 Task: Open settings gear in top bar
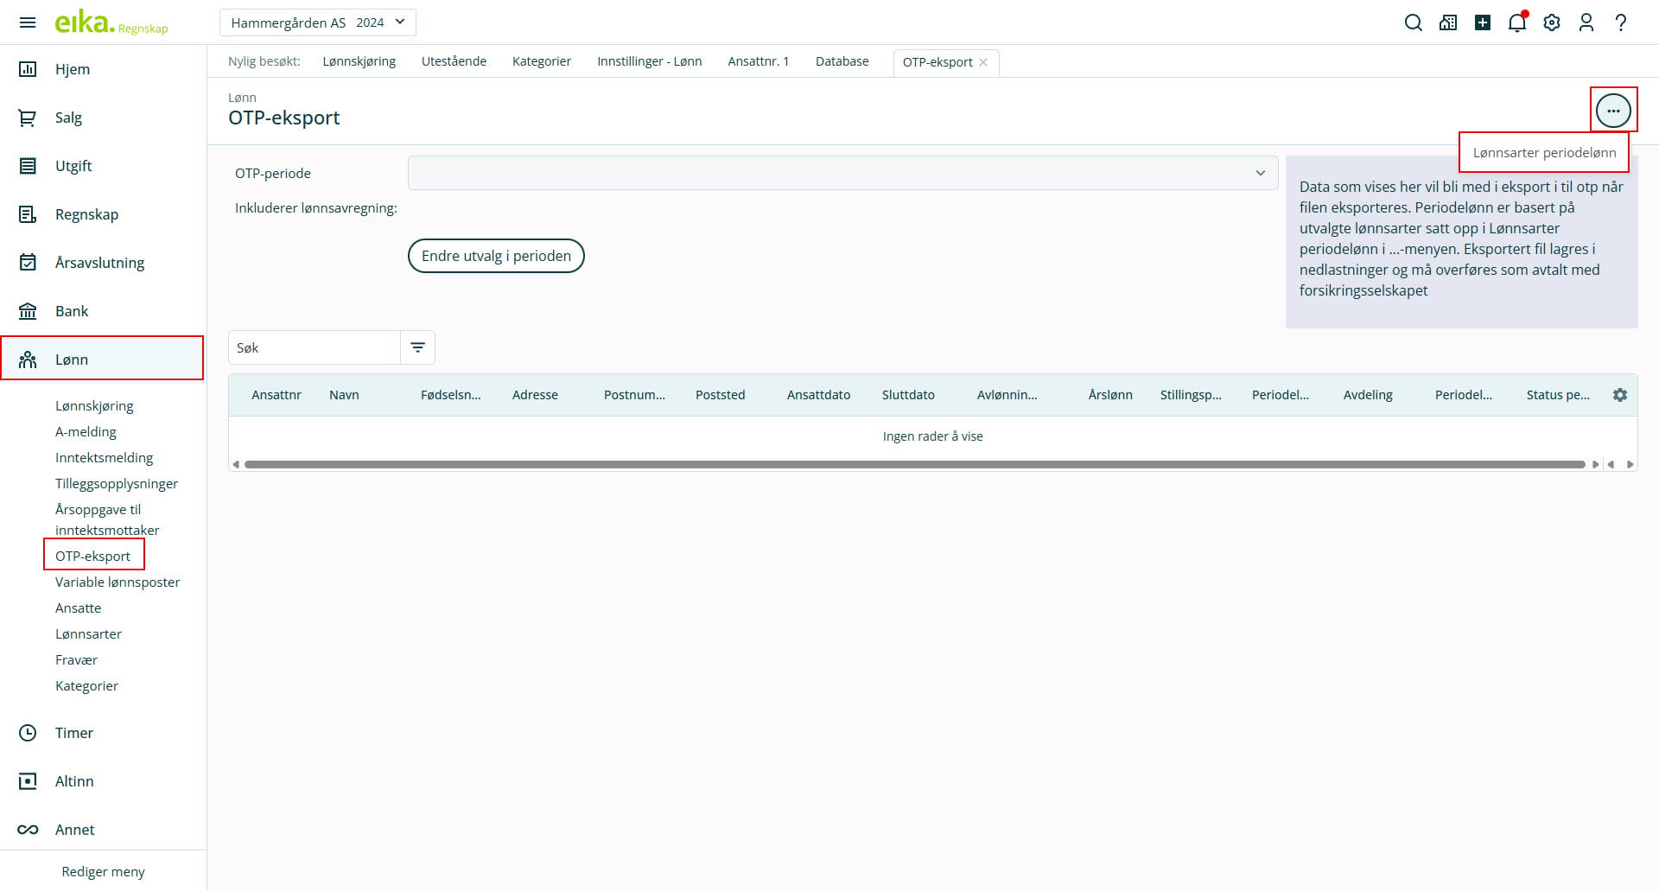pyautogui.click(x=1552, y=22)
